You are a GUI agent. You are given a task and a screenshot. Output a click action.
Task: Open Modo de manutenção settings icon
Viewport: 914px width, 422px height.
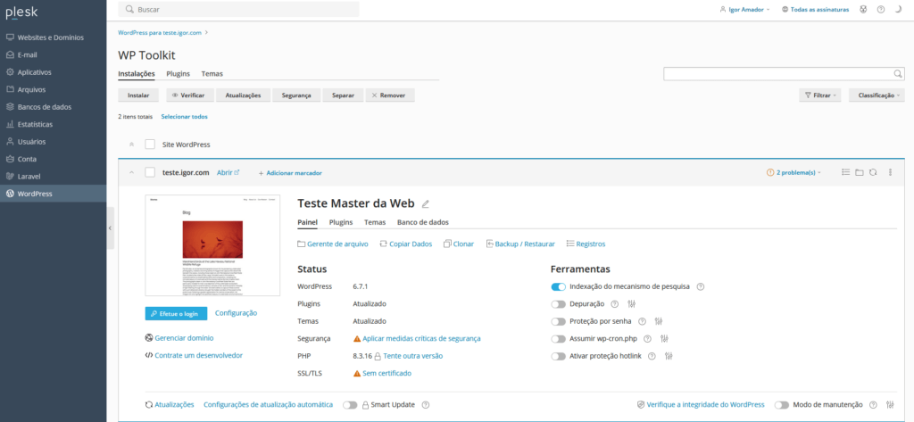coord(890,404)
